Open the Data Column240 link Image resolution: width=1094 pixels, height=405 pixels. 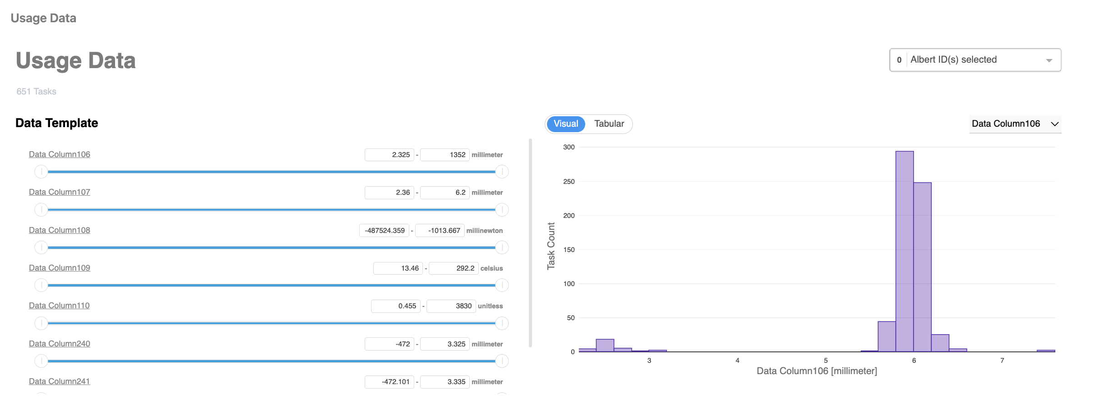pyautogui.click(x=60, y=344)
